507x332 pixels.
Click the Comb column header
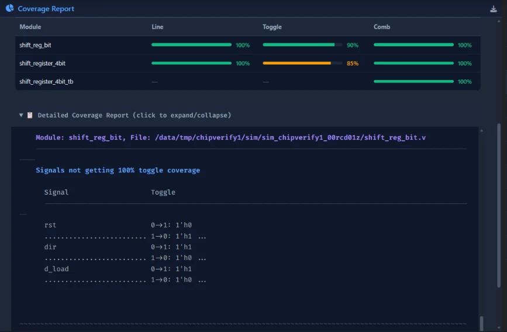click(382, 27)
